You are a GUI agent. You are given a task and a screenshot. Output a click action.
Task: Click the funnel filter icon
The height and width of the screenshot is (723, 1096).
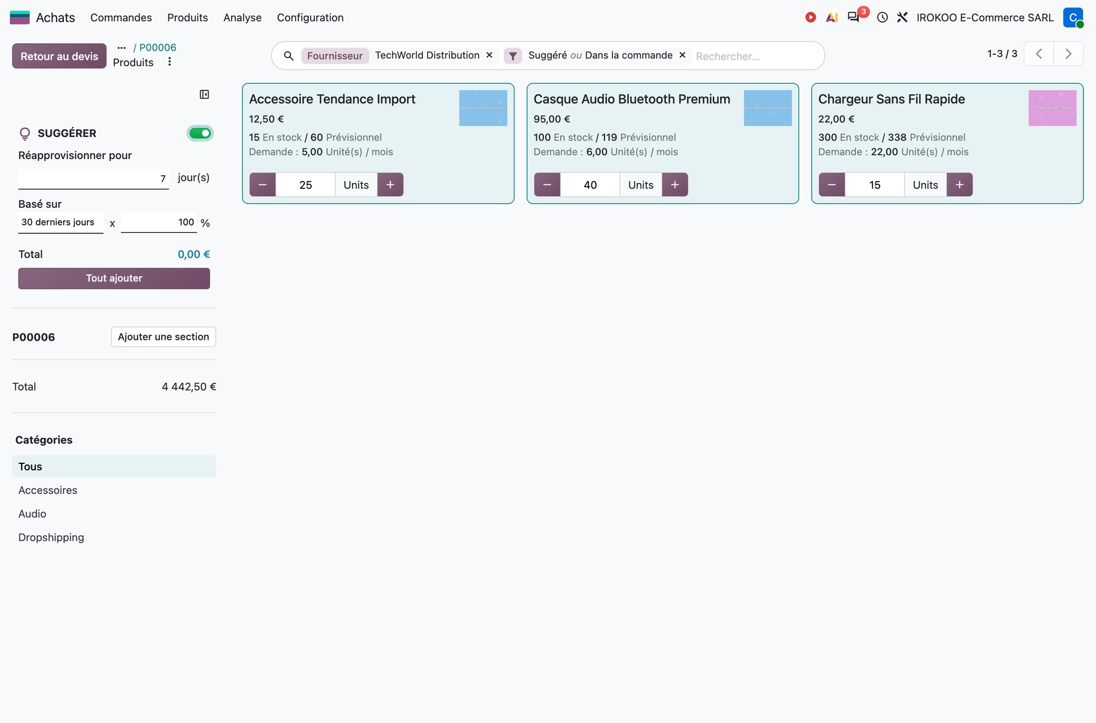(x=513, y=56)
